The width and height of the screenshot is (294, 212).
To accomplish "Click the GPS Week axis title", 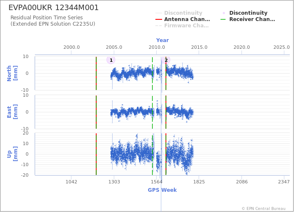I will [x=162, y=190].
